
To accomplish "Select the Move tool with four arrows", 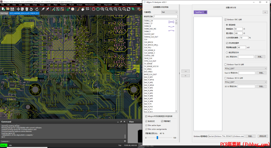I will click(18, 9).
